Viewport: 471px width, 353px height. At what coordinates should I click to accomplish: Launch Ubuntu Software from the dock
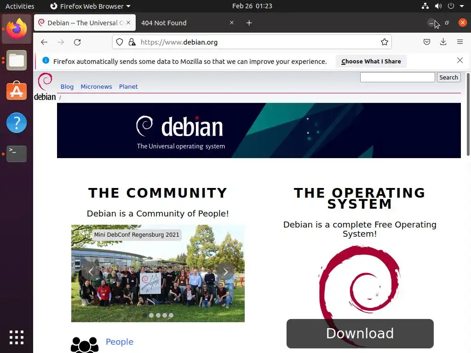click(x=17, y=91)
